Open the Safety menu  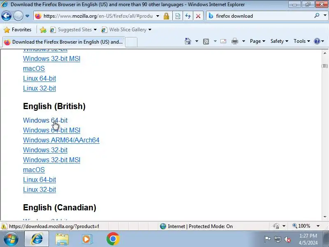click(279, 41)
